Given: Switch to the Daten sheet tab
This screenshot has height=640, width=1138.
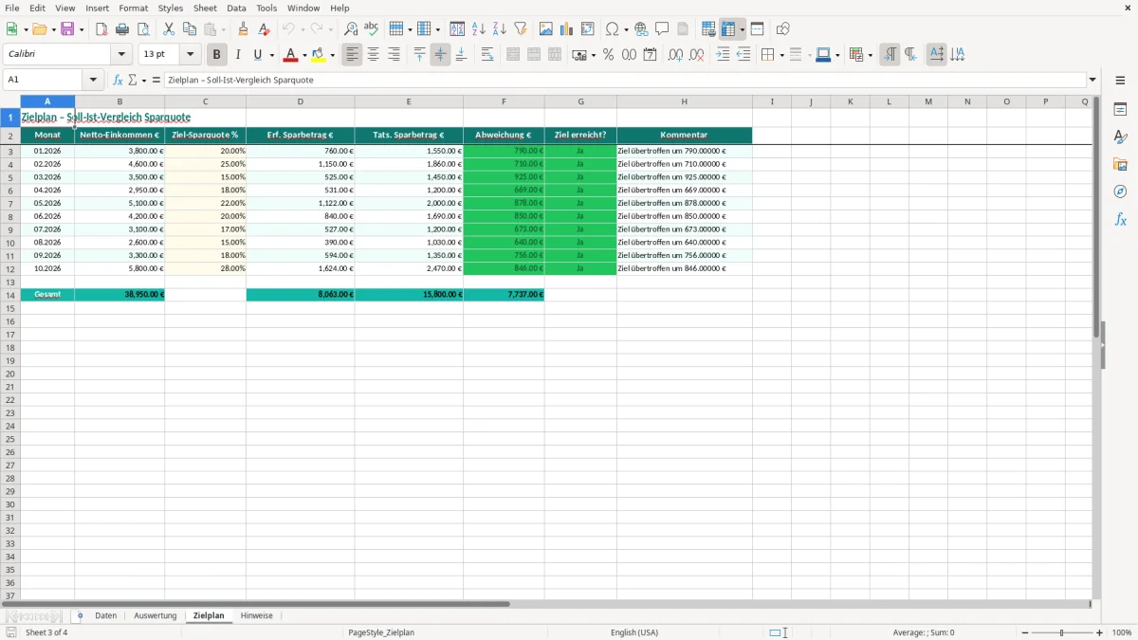Looking at the screenshot, I should tap(106, 615).
